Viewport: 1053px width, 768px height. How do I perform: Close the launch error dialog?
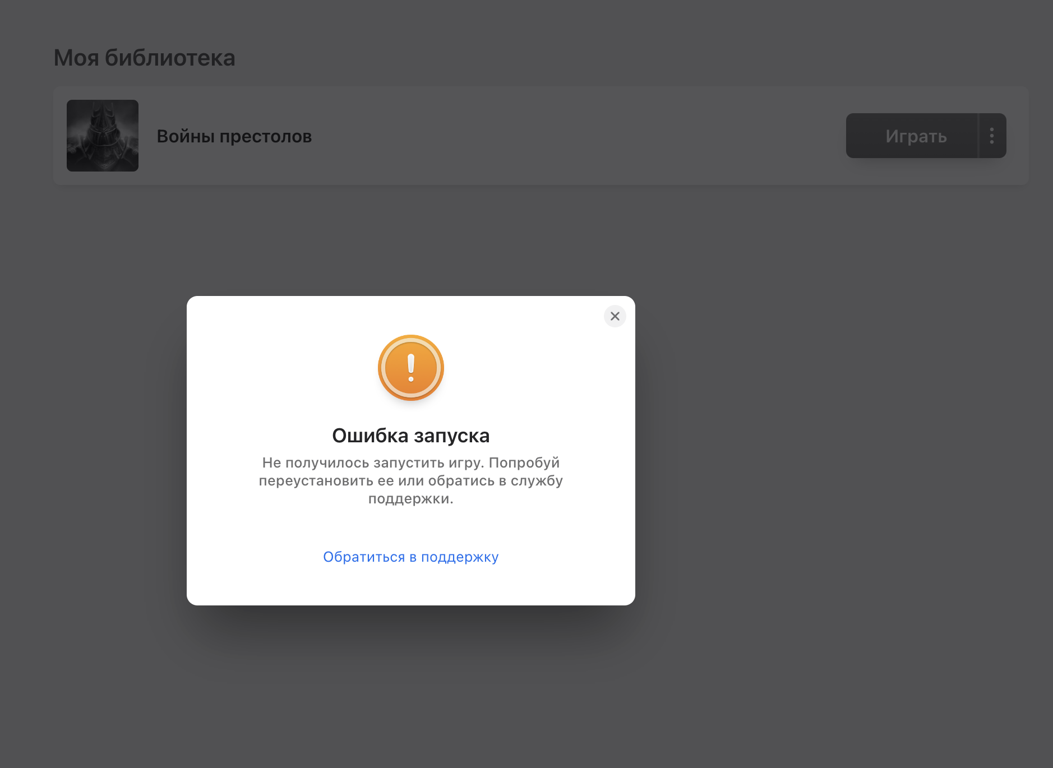(x=615, y=316)
